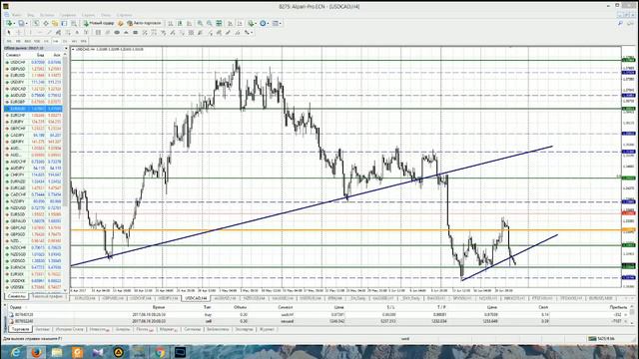Sort orders by Прибыль column header
639x359 pixels.
coord(618,307)
